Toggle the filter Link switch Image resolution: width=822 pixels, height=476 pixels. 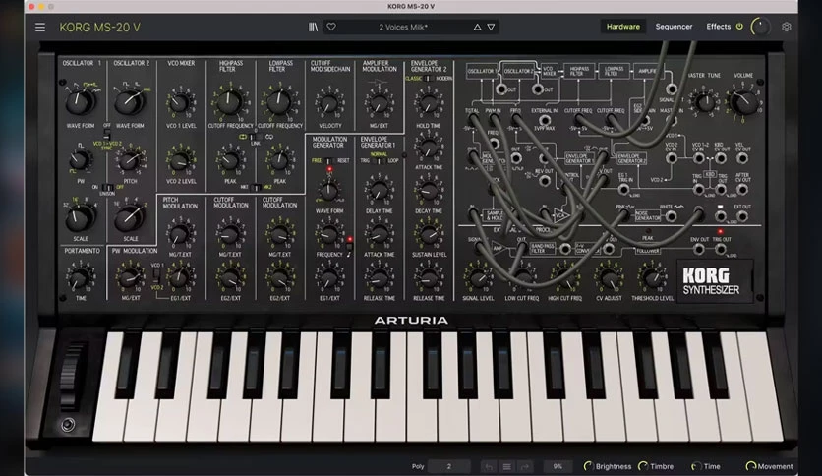coord(256,137)
